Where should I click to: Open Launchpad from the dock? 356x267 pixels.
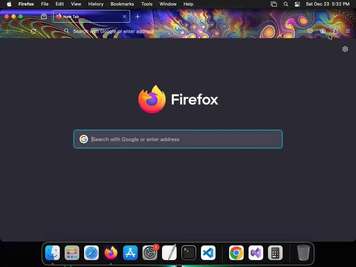click(x=72, y=253)
